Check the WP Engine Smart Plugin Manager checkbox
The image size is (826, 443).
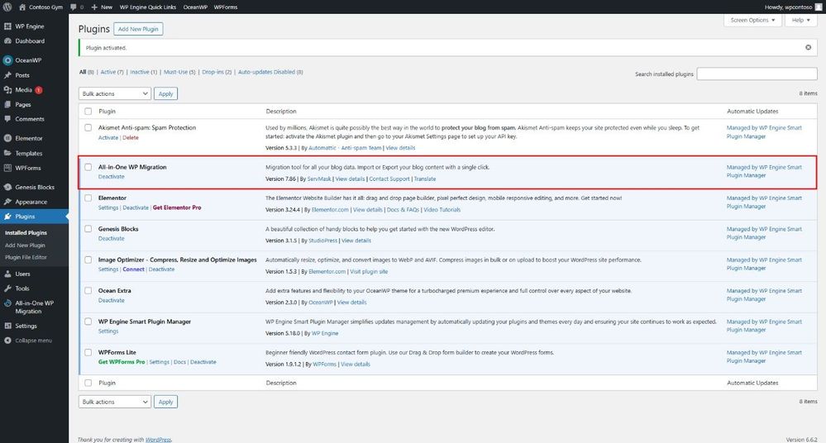88,322
